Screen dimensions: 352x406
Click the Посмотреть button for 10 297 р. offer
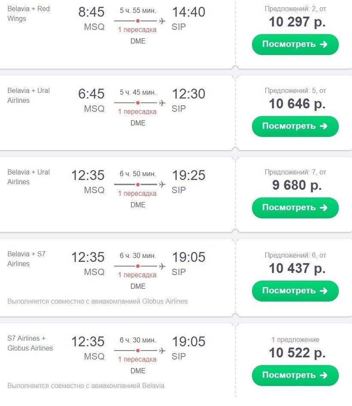pos(295,44)
